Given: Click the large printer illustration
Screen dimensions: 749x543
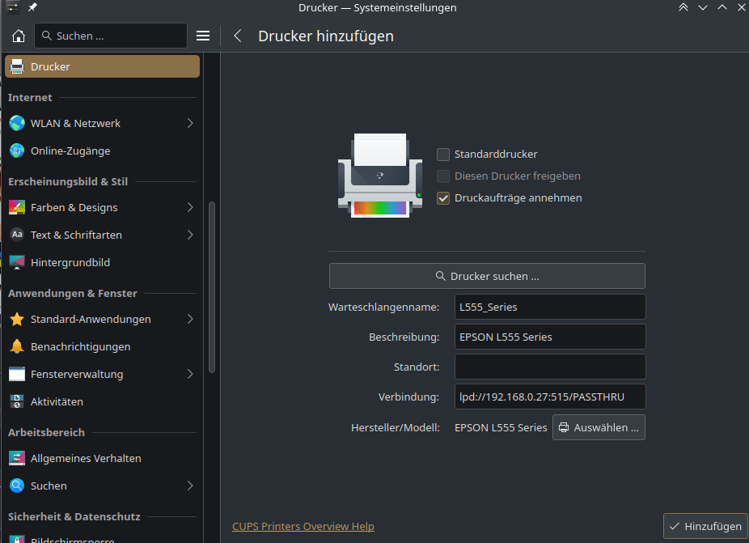Looking at the screenshot, I should 379,176.
